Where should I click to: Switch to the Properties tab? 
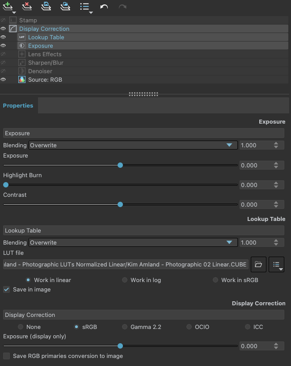click(18, 106)
